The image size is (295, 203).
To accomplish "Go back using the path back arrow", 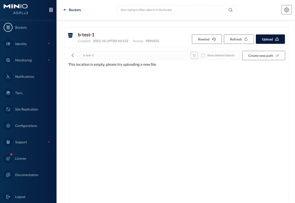I will pyautogui.click(x=73, y=55).
